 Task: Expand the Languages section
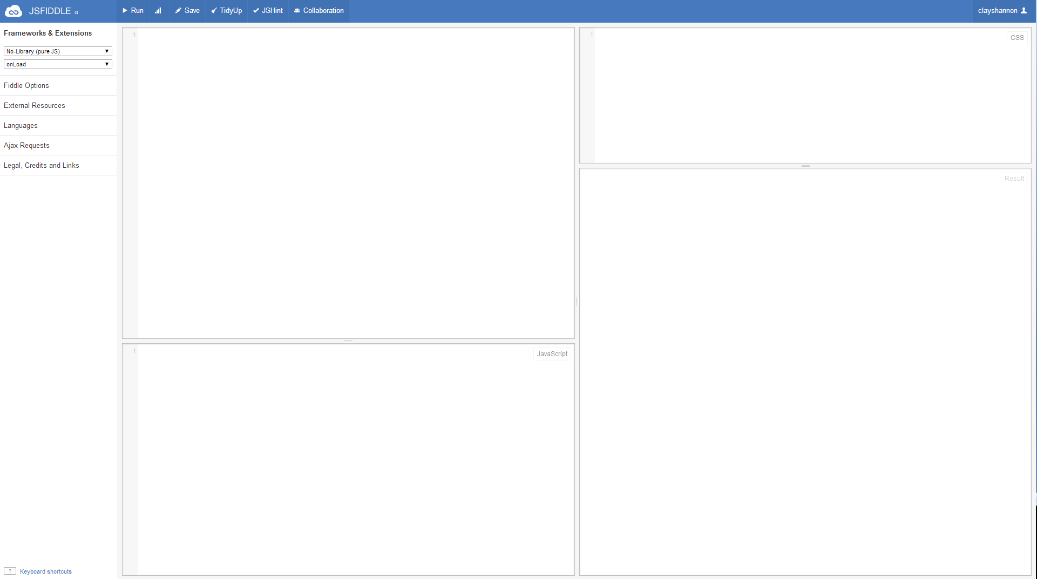click(58, 125)
